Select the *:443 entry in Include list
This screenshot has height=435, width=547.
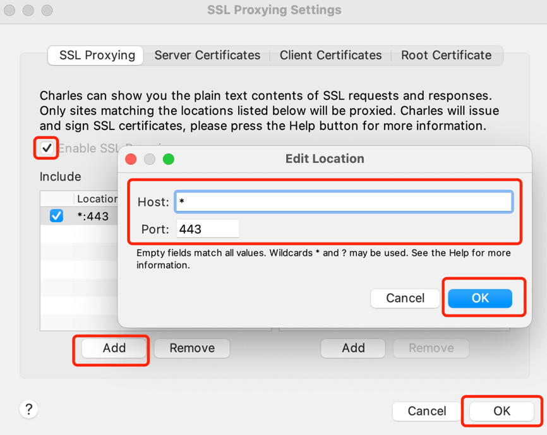point(93,217)
